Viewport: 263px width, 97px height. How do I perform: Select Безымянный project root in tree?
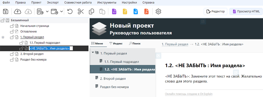pos(20,20)
